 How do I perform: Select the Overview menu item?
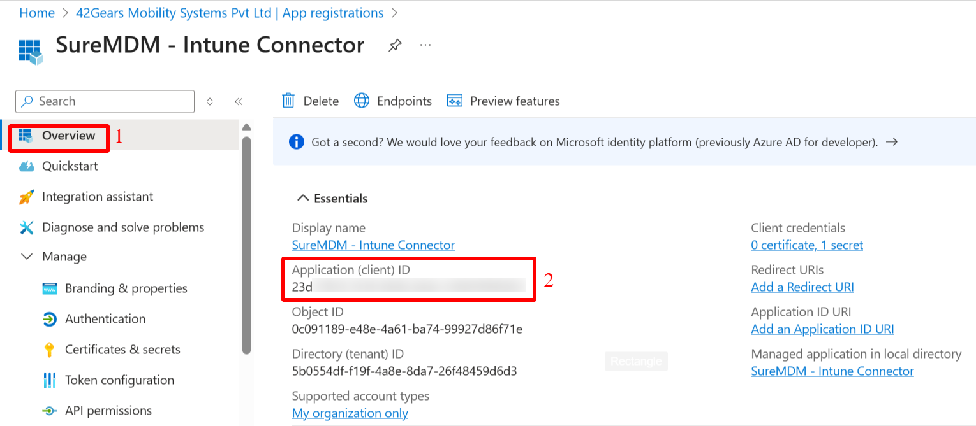click(x=68, y=136)
